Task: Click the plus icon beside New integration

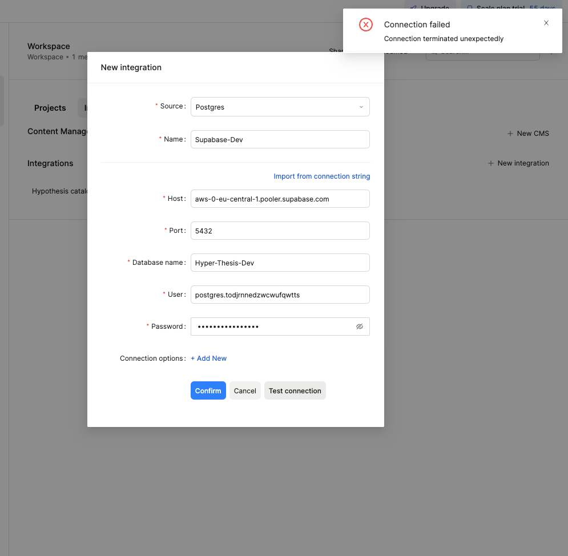Action: click(491, 163)
